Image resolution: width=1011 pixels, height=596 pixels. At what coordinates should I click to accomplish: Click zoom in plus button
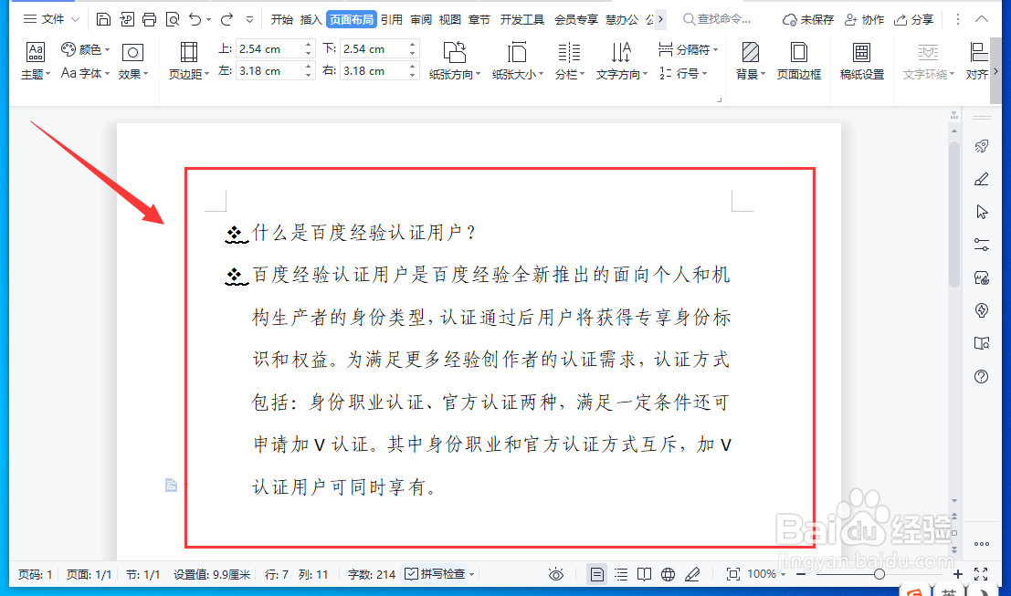pyautogui.click(x=958, y=574)
